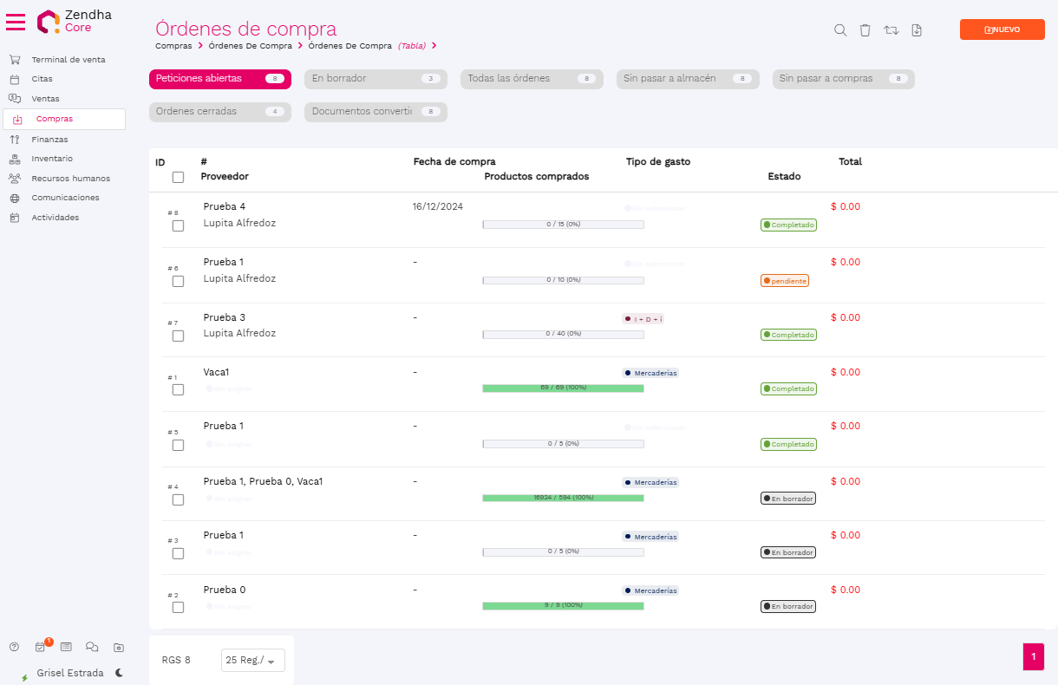The height and width of the screenshot is (685, 1058).
Task: Click the Órdenes De Compra breadcrumb link
Action: [x=251, y=46]
